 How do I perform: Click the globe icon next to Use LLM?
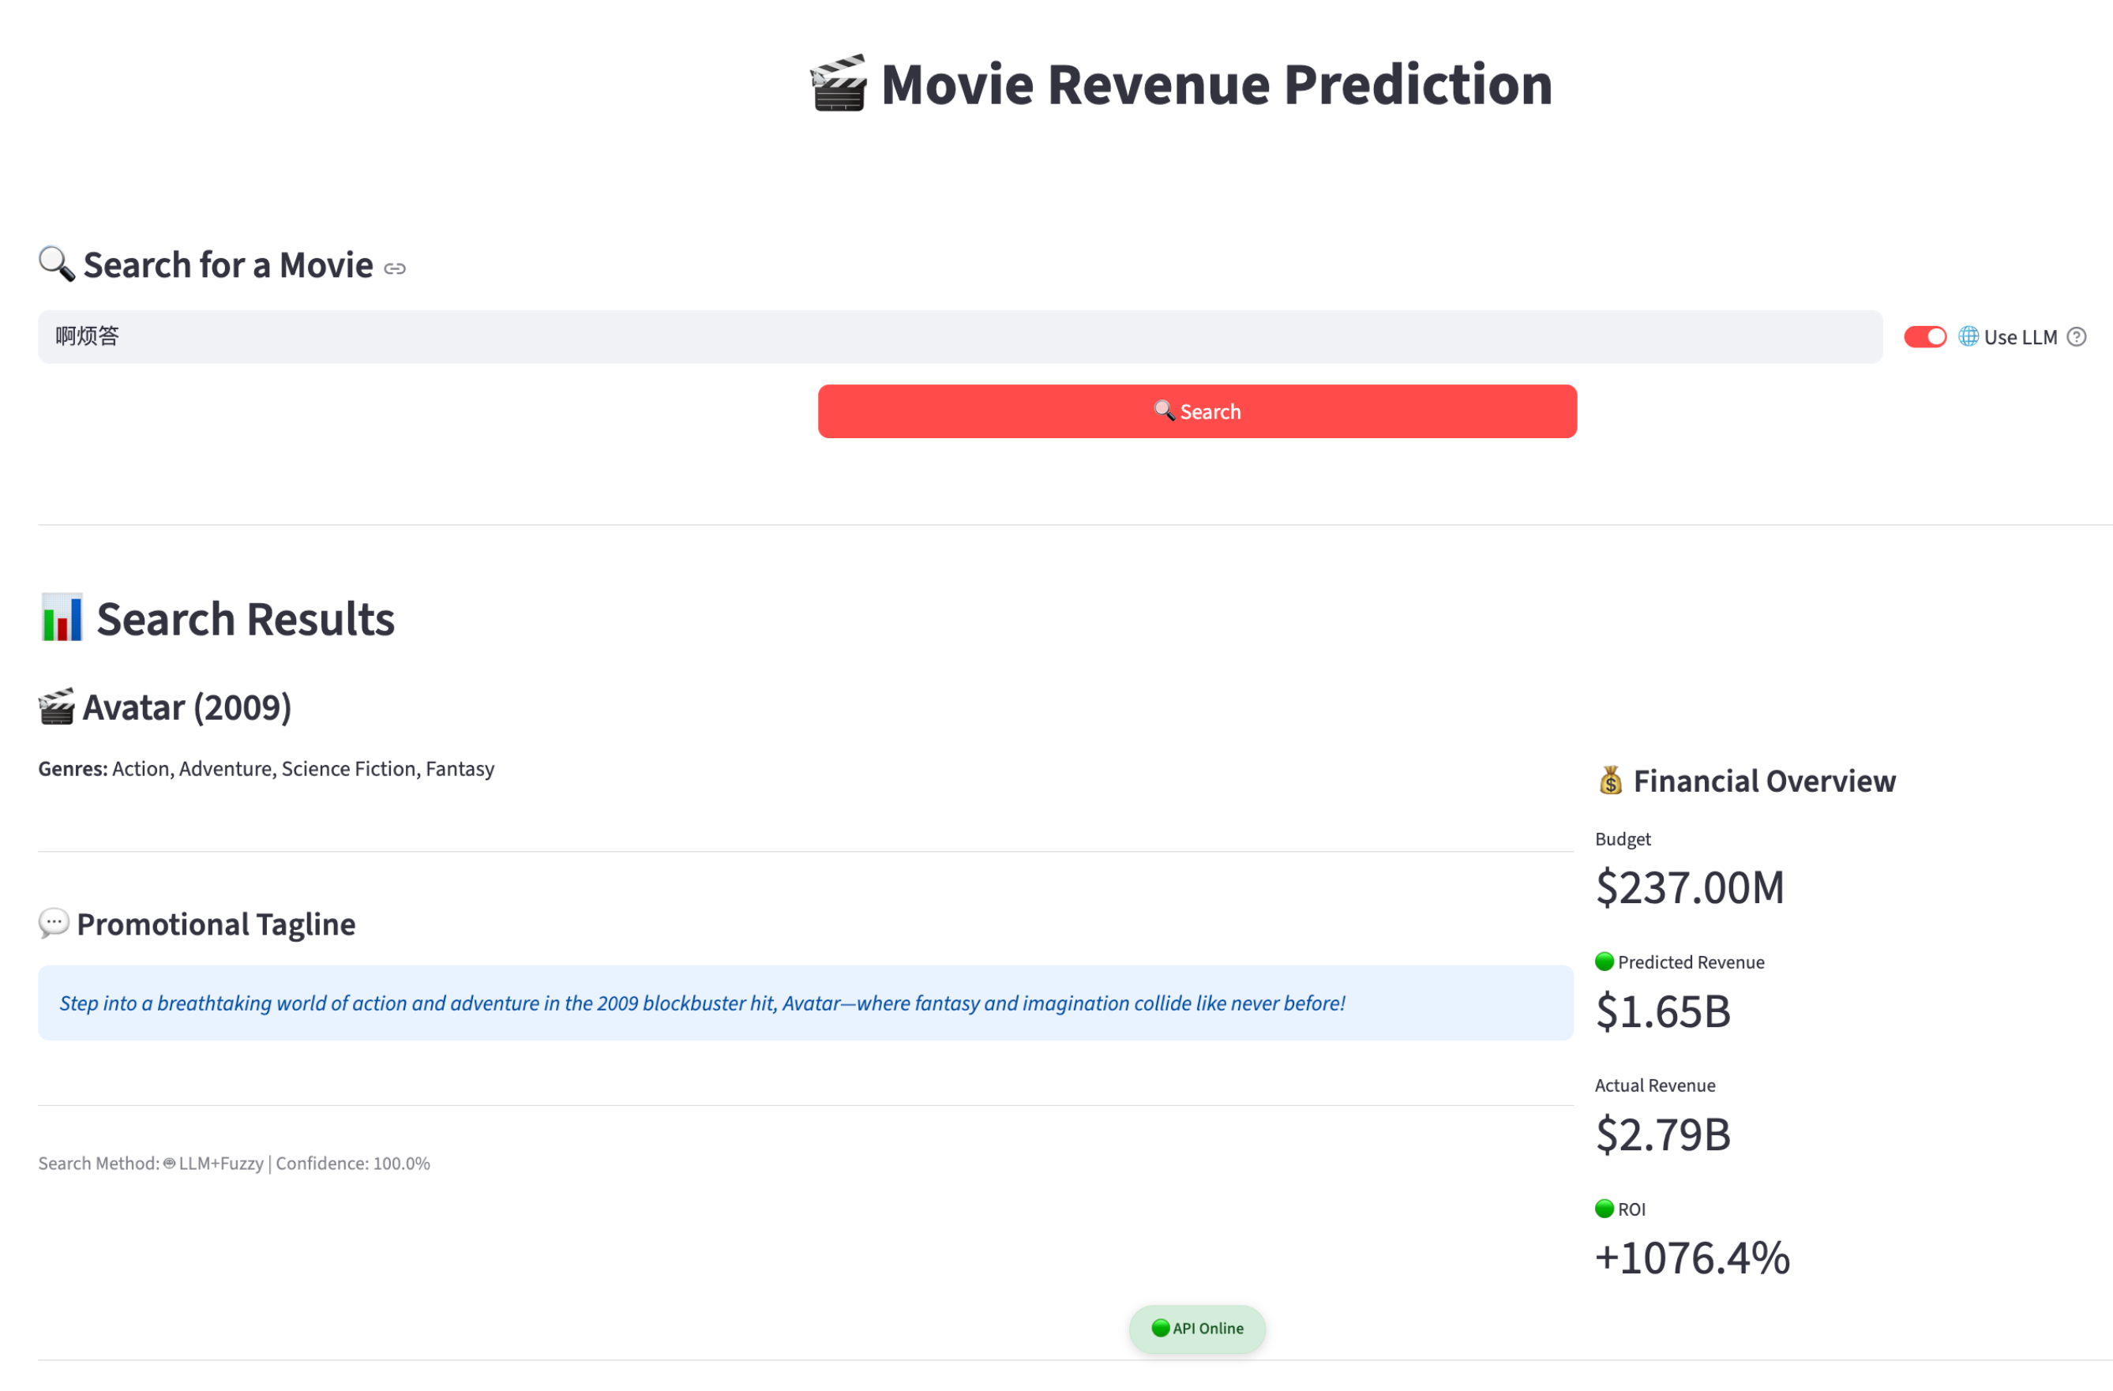coord(1968,336)
